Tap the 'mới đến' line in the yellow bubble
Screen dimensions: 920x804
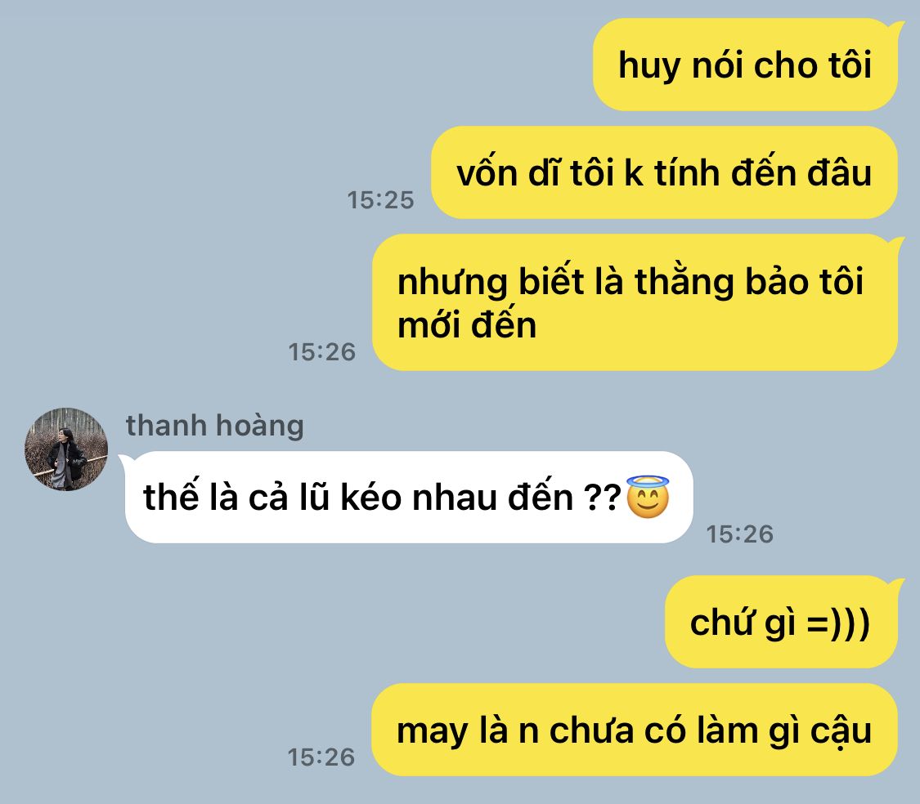467,325
